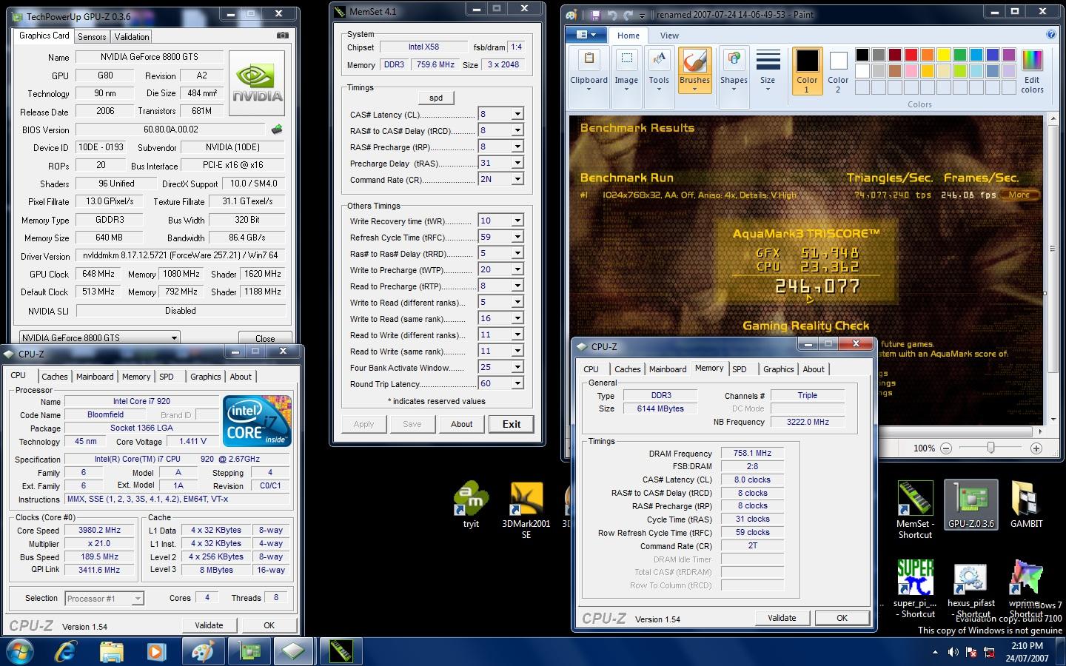The width and height of the screenshot is (1066, 666).
Task: Click About button in MemSet
Action: [461, 424]
